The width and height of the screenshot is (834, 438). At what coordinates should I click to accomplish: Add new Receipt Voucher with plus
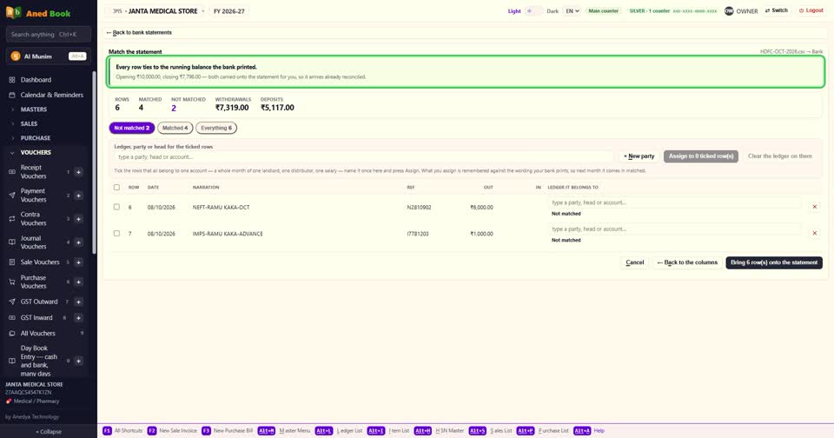point(78,172)
